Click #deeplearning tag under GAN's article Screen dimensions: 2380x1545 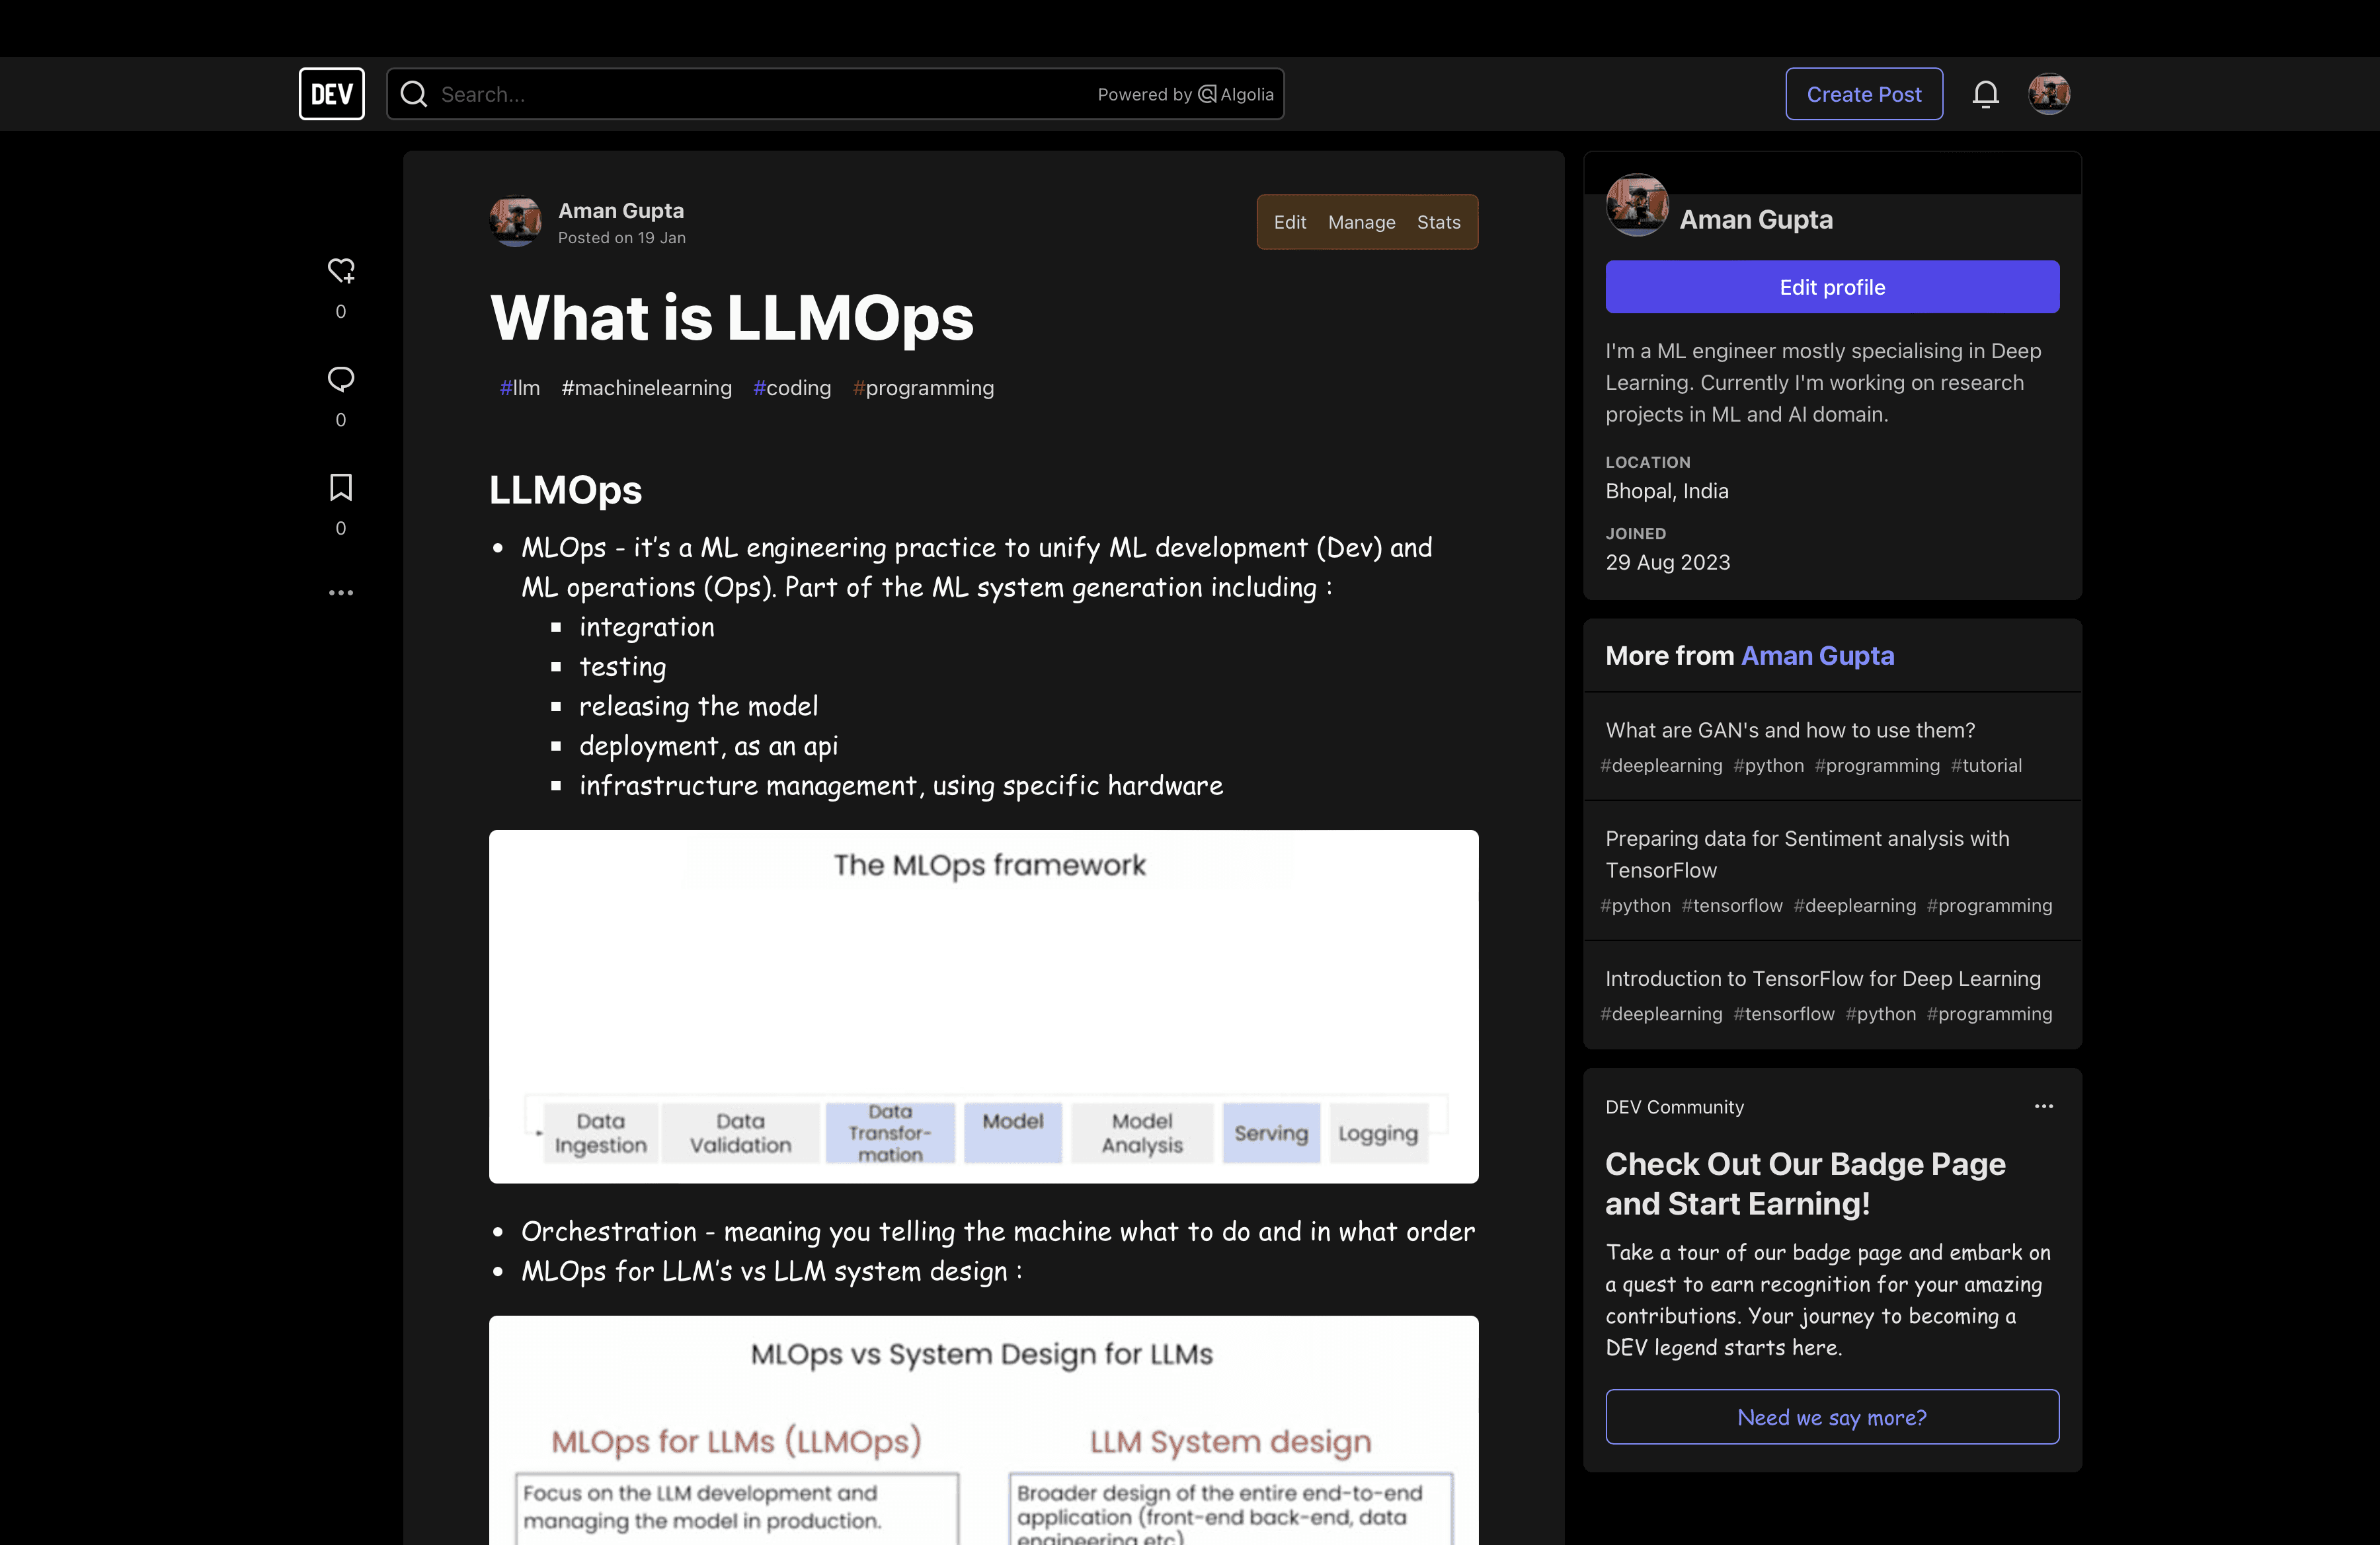tap(1662, 765)
